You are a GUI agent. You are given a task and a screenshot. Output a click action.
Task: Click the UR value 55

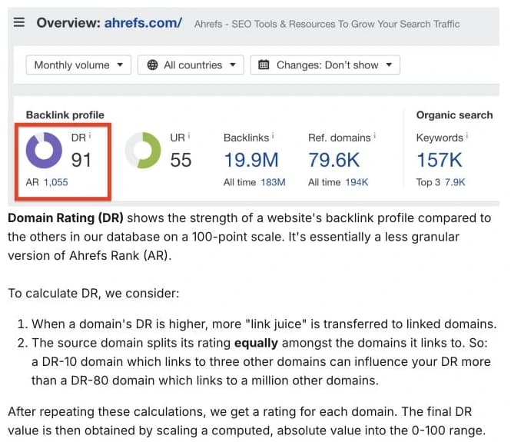point(181,160)
